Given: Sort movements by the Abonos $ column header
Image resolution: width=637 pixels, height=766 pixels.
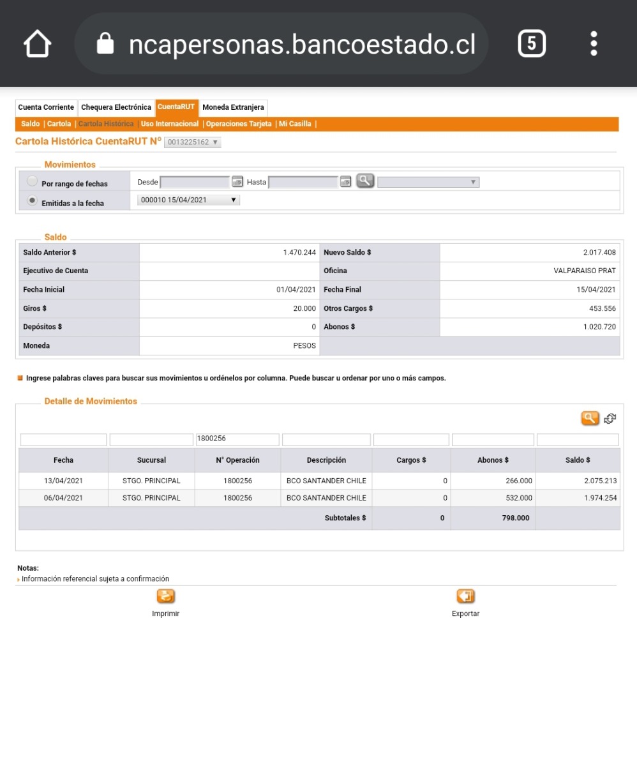Looking at the screenshot, I should pyautogui.click(x=493, y=460).
